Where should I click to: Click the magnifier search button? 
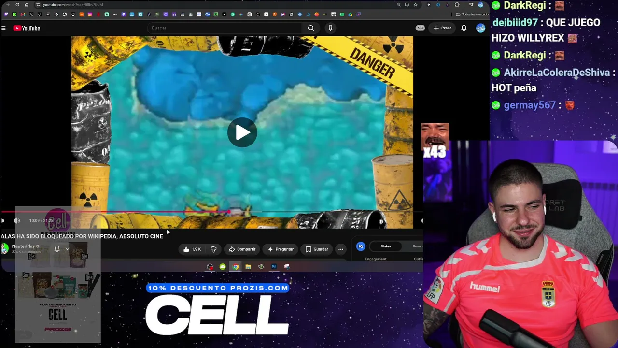(x=311, y=28)
